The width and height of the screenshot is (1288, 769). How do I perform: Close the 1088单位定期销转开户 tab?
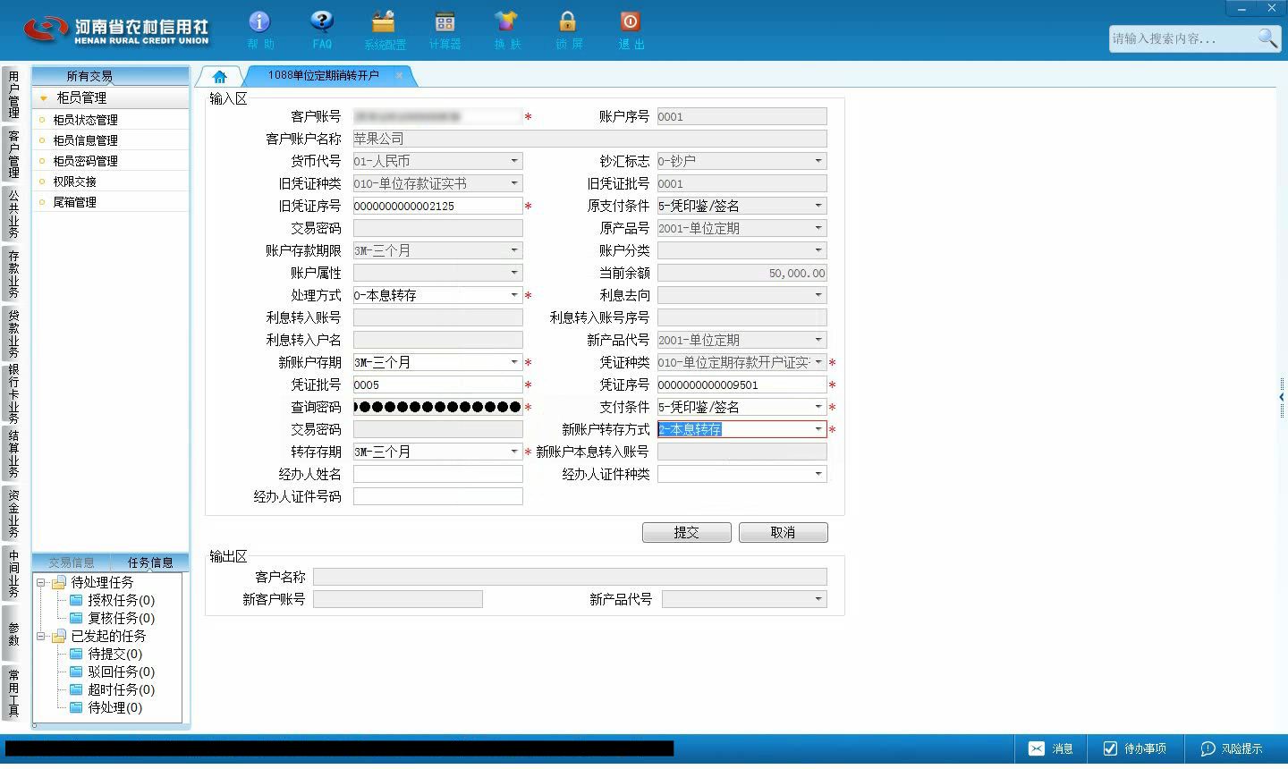399,75
